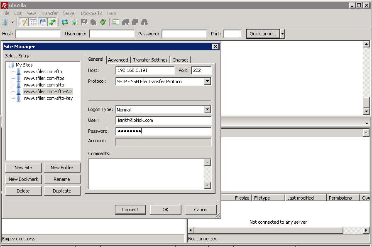Click the New Site button
The width and height of the screenshot is (372, 247).
(x=23, y=168)
